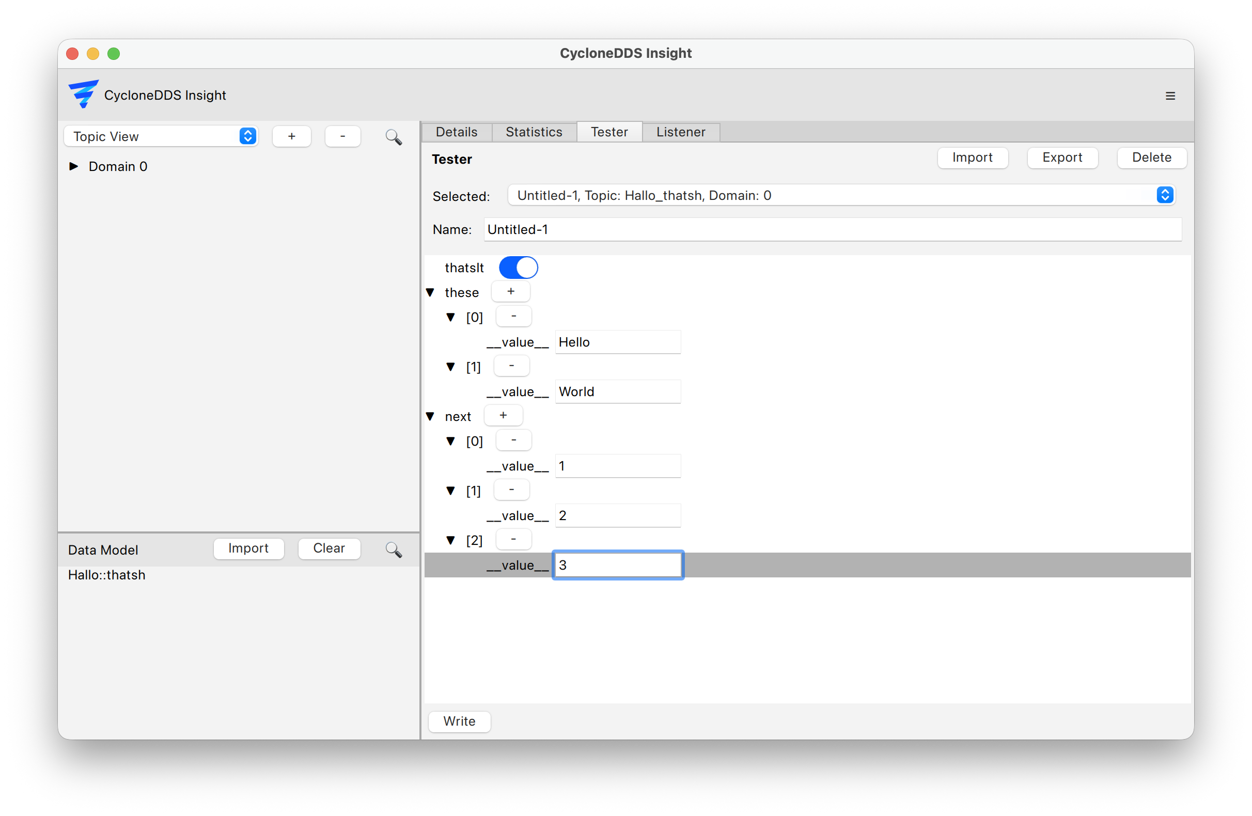Switch to the Statistics tab
This screenshot has height=816, width=1252.
(x=534, y=132)
